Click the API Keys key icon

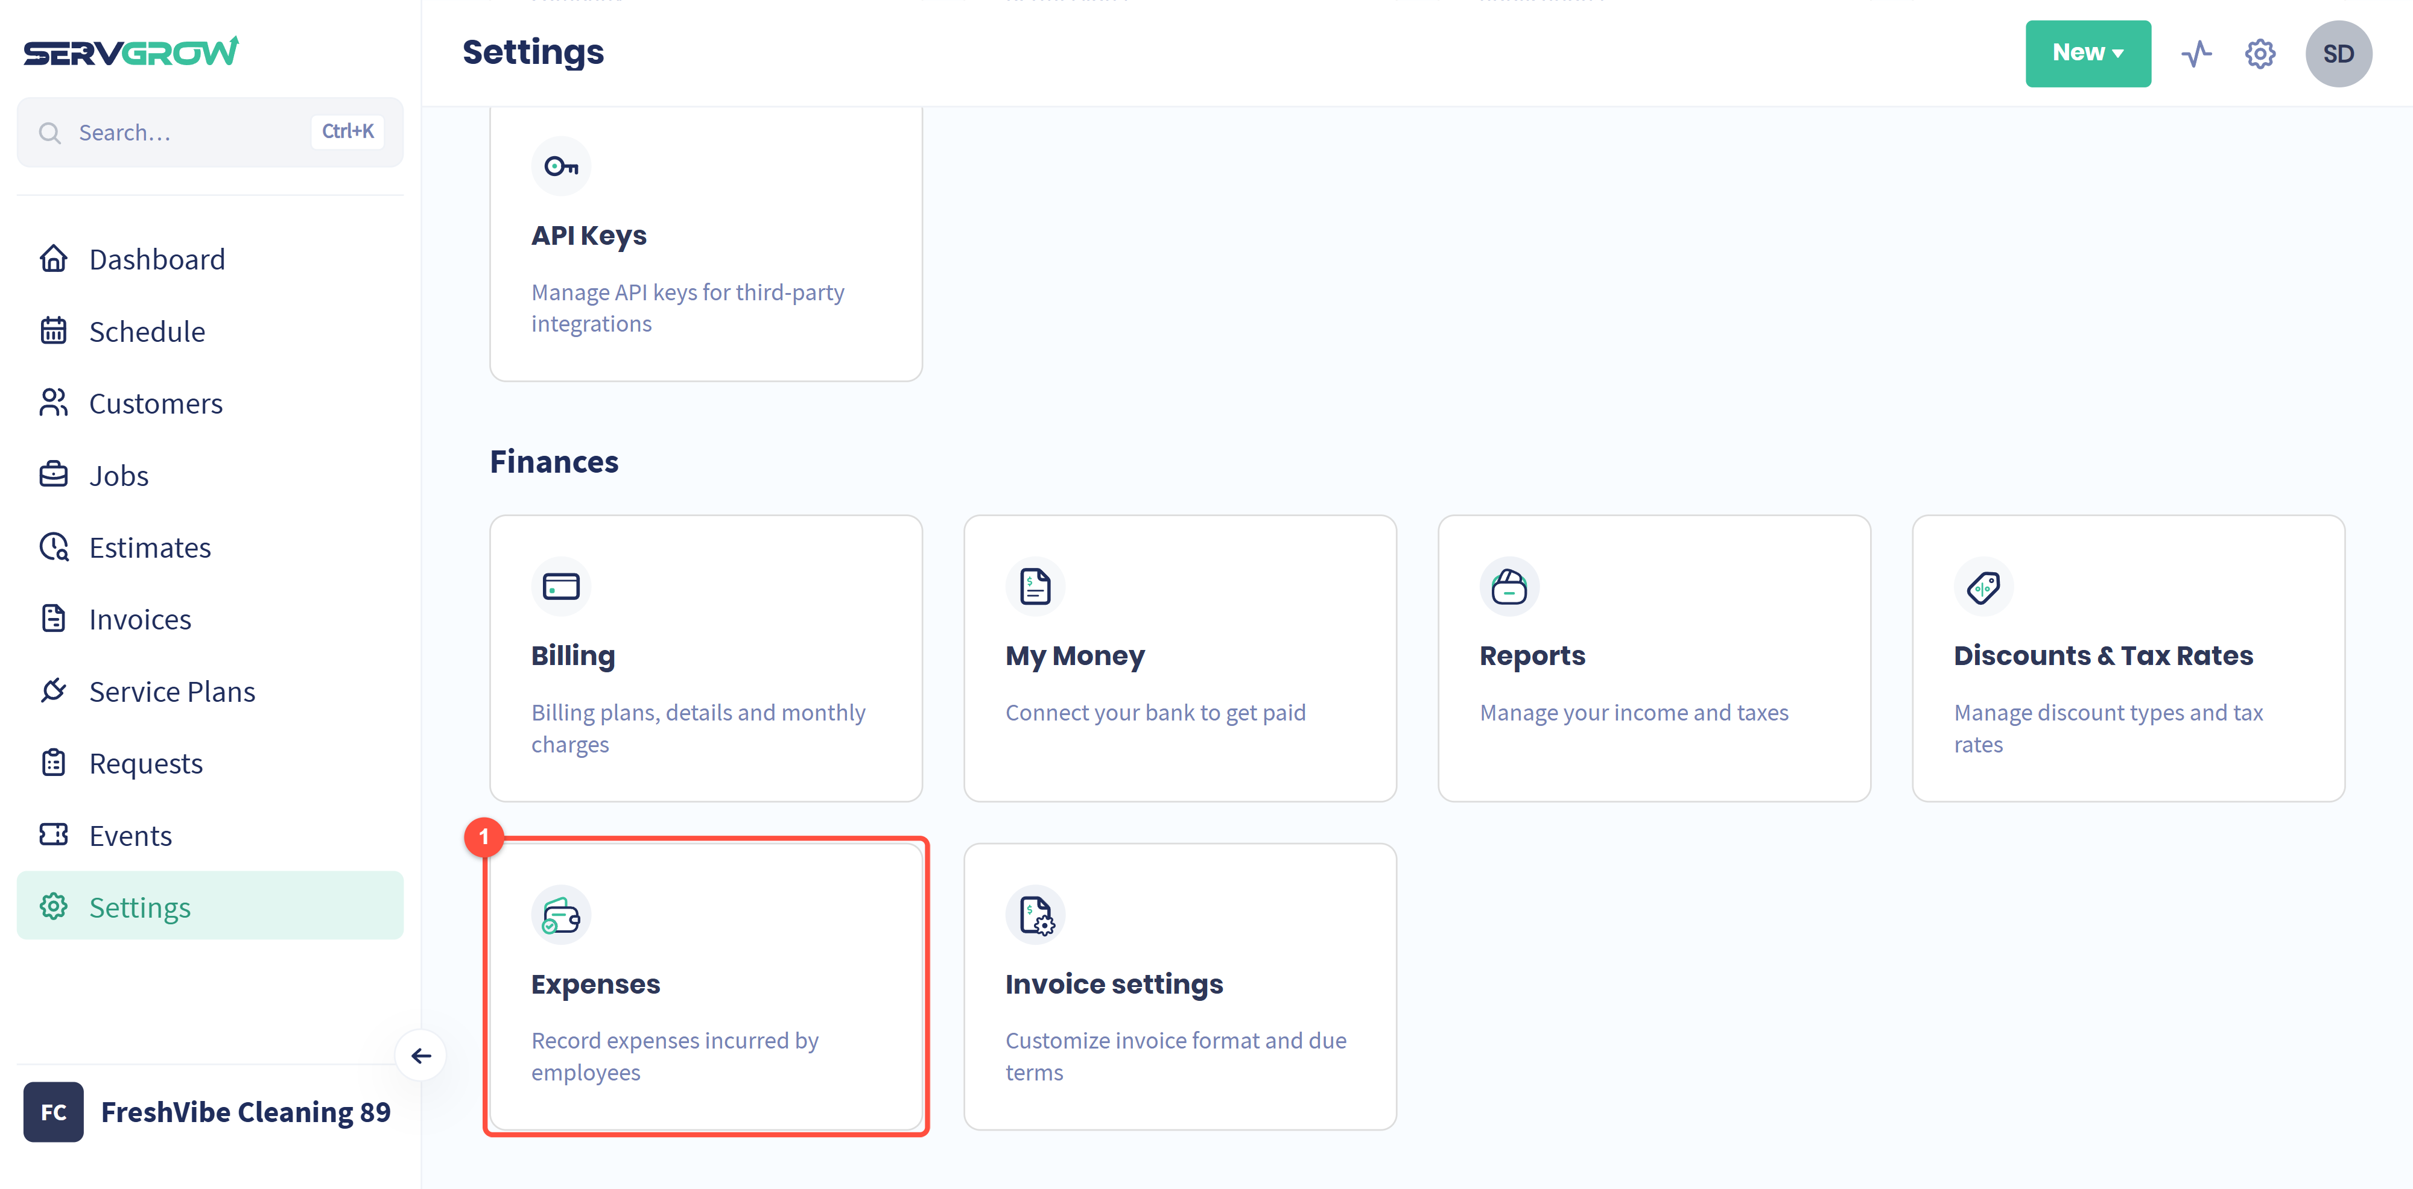[561, 166]
